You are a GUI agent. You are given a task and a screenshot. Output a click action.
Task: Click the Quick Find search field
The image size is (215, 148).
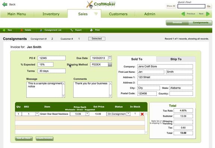click(191, 6)
